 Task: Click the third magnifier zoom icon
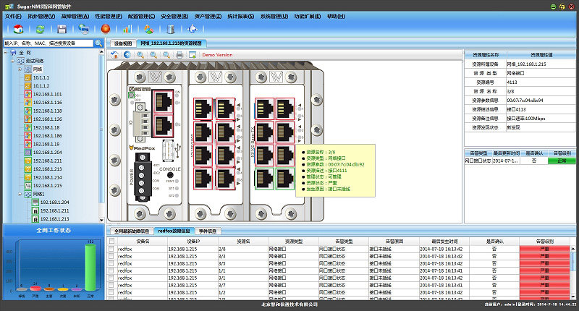click(166, 54)
